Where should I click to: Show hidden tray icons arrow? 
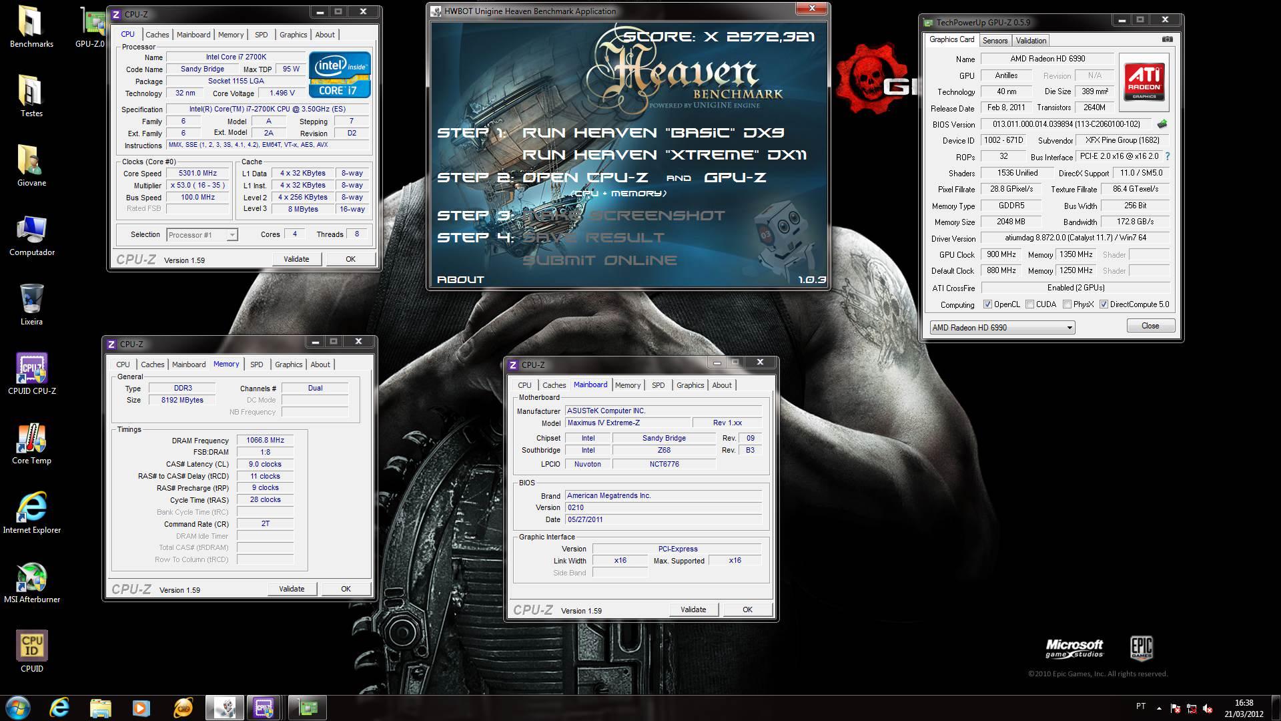[1159, 709]
